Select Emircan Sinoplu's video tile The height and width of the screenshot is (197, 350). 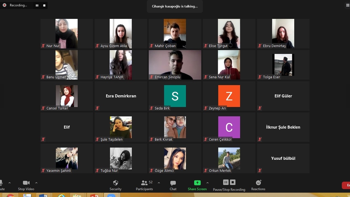(175, 65)
